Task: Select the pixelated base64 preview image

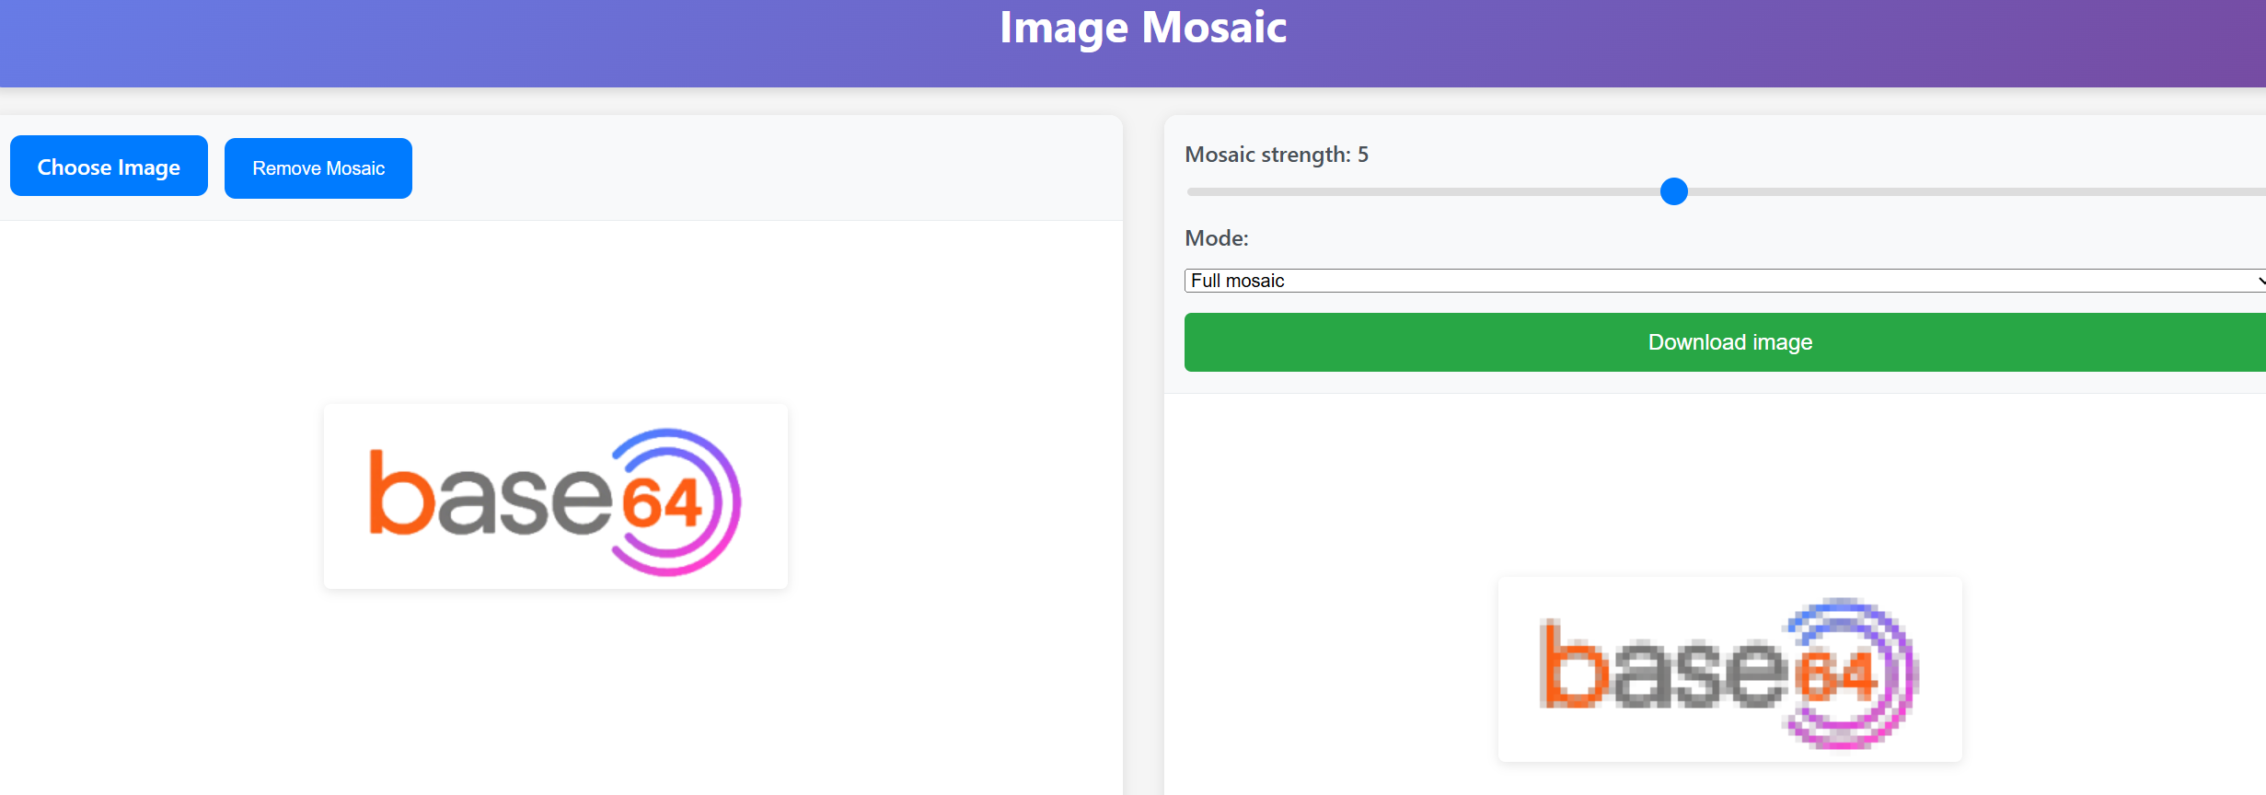Action: click(x=1729, y=669)
